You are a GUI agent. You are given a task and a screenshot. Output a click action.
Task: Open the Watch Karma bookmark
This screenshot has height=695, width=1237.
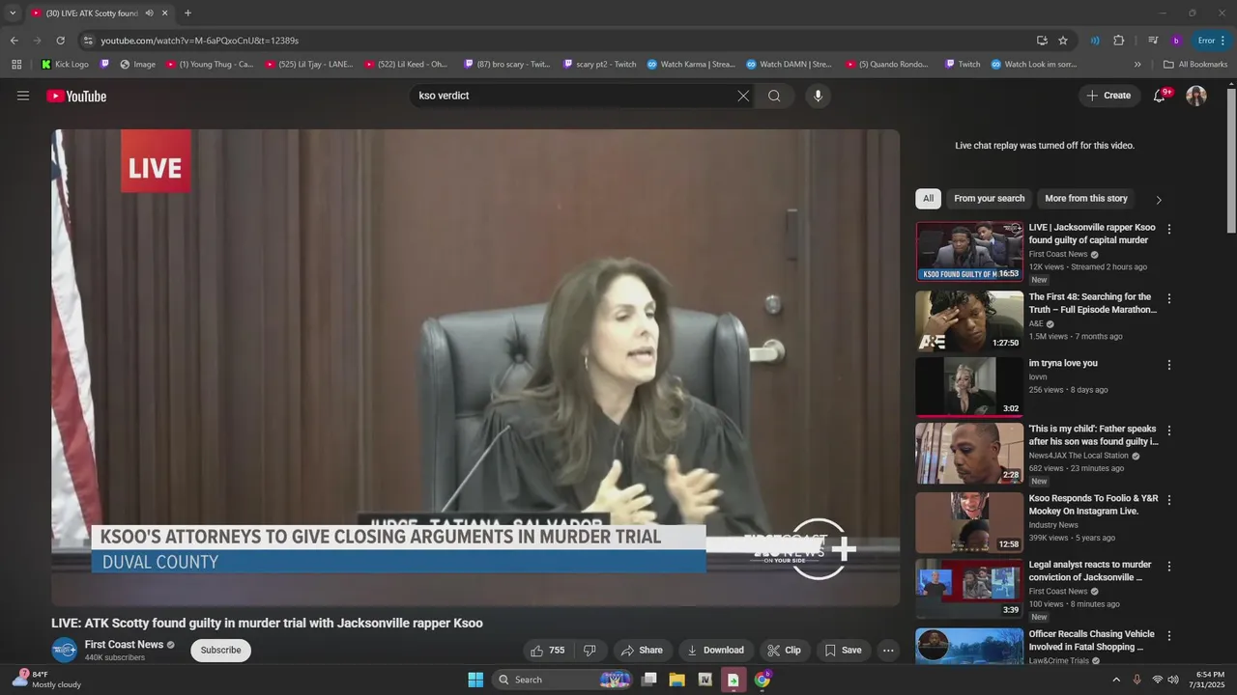691,65
